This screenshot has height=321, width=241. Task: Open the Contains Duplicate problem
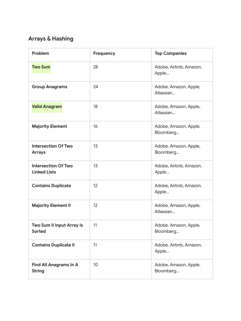[51, 186]
